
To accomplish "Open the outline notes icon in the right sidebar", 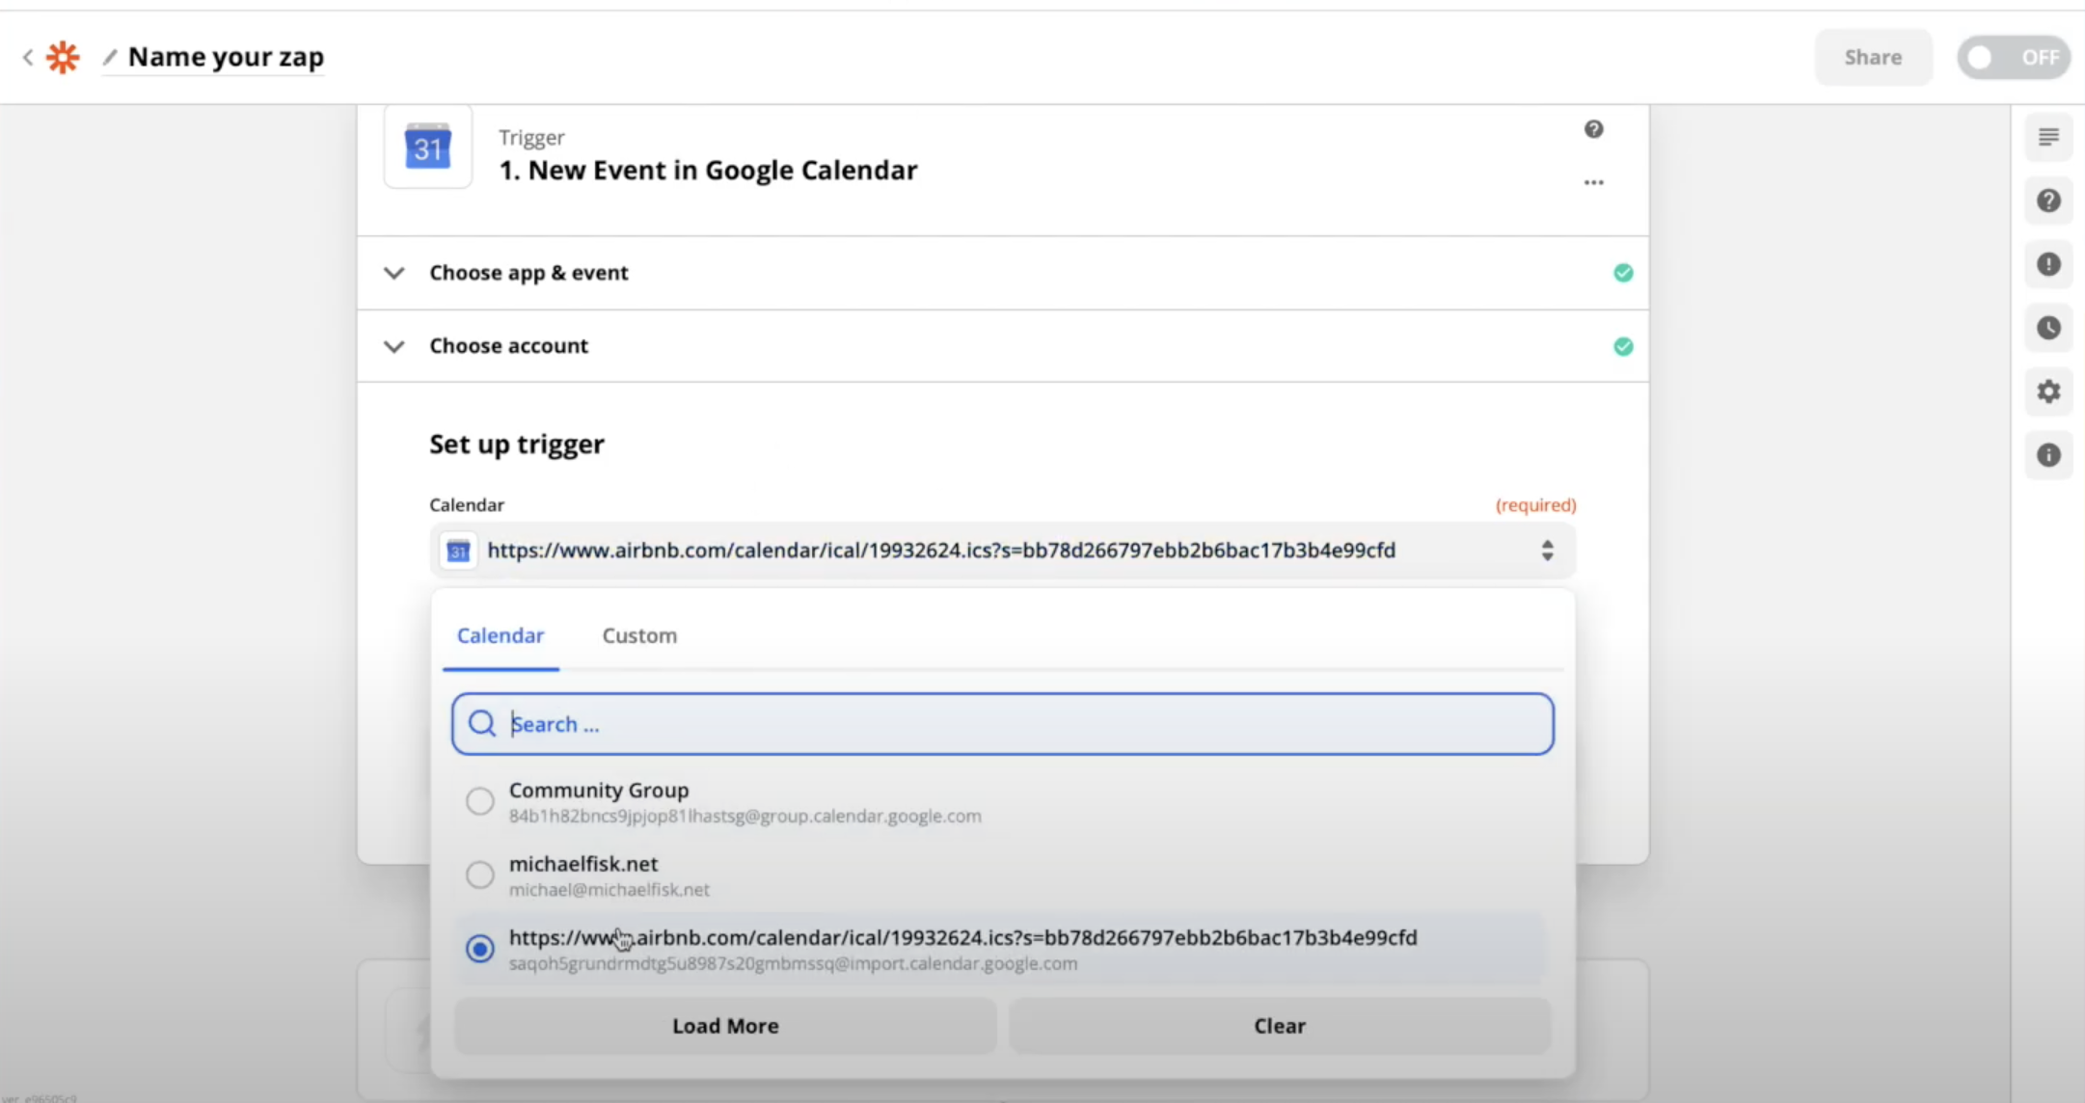I will click(x=2048, y=137).
